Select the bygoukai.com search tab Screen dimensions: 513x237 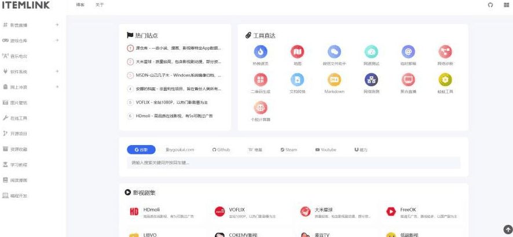(180, 150)
